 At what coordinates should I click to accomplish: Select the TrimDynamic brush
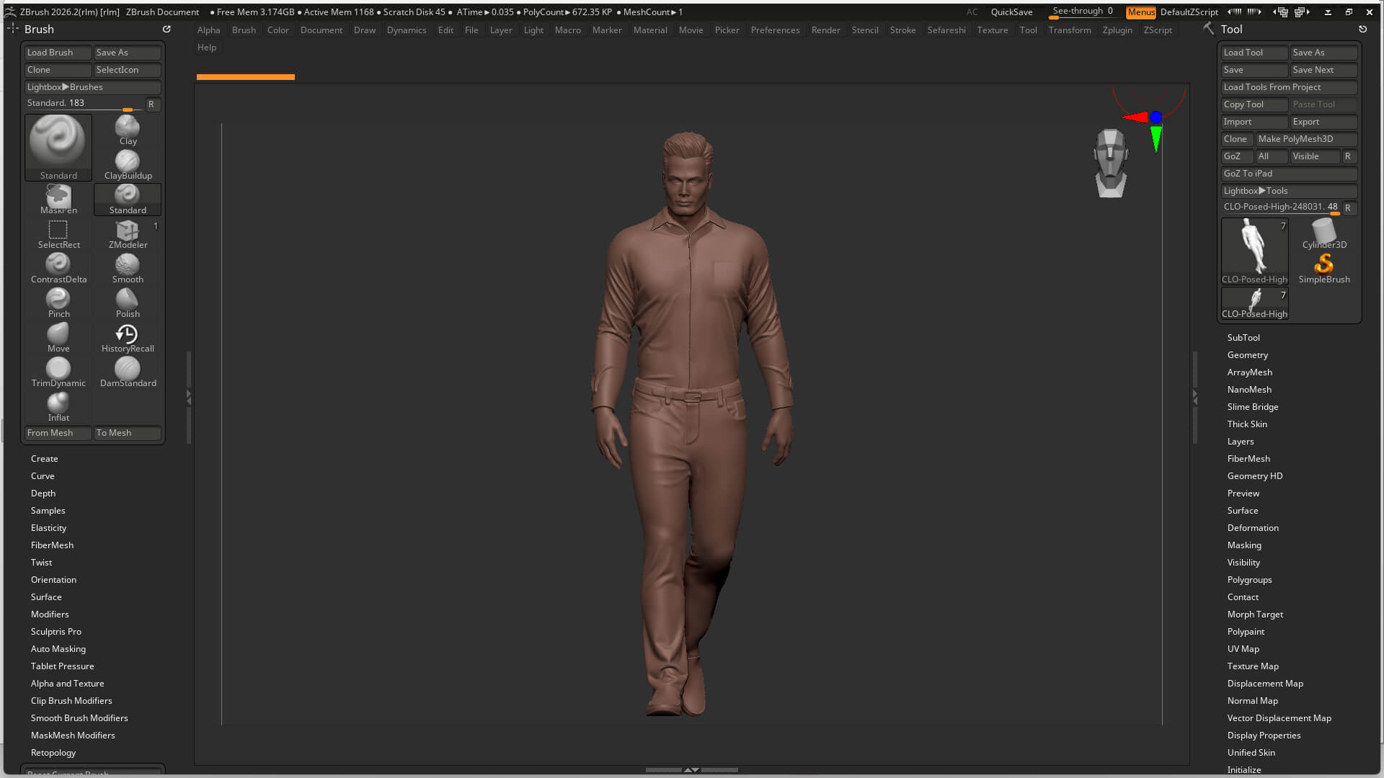pyautogui.click(x=58, y=372)
